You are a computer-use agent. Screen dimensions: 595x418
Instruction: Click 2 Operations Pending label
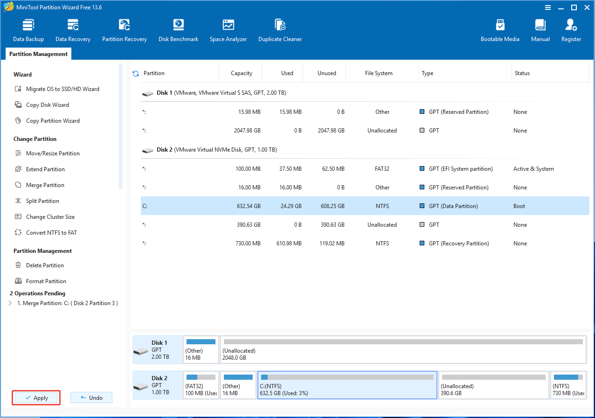tap(38, 293)
